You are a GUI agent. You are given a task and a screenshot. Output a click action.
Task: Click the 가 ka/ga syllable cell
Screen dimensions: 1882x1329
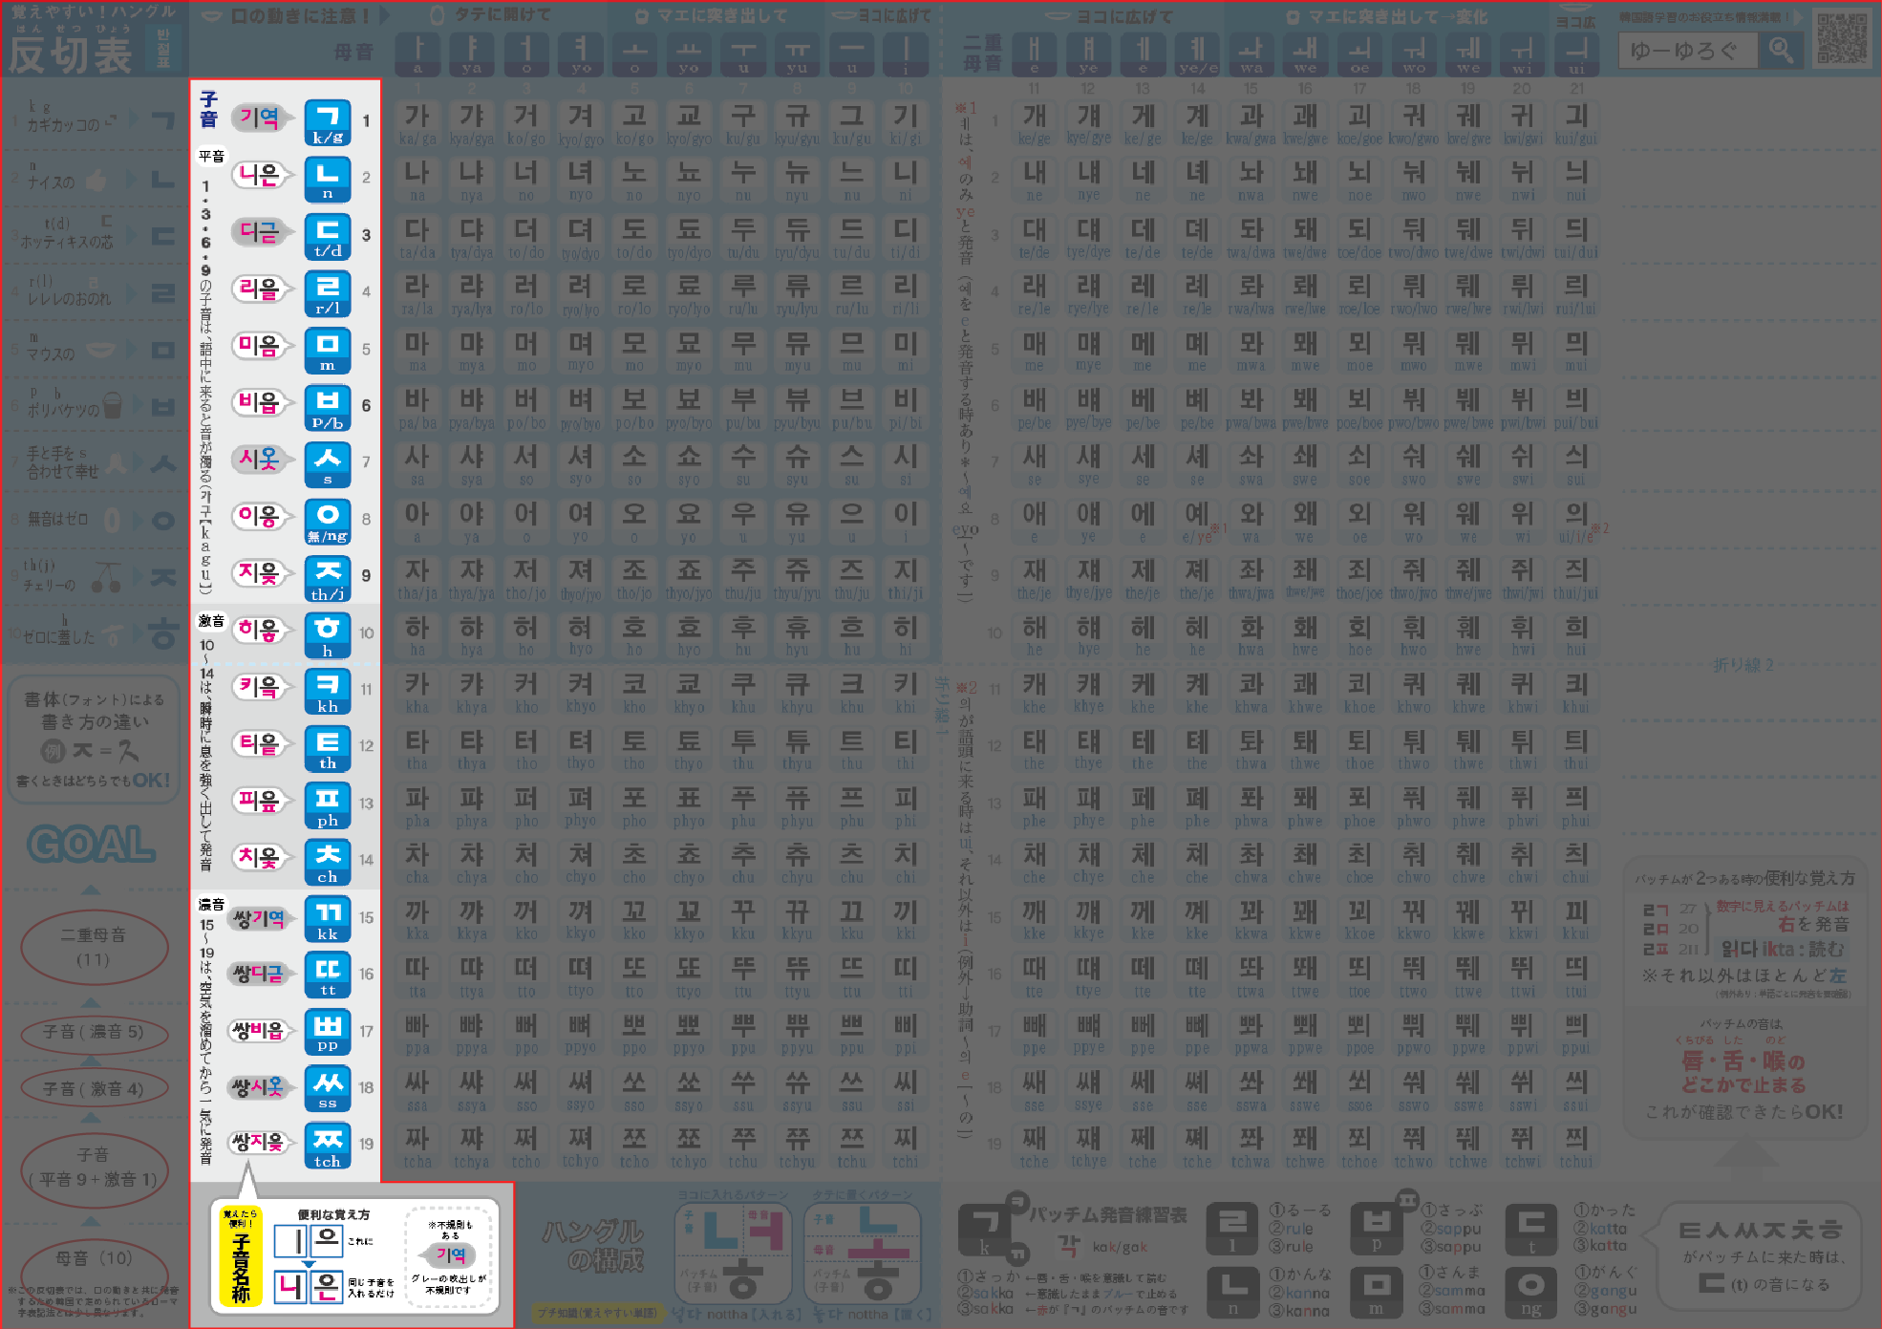tap(417, 123)
